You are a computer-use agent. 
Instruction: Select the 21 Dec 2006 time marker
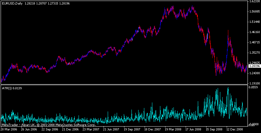point(70,129)
